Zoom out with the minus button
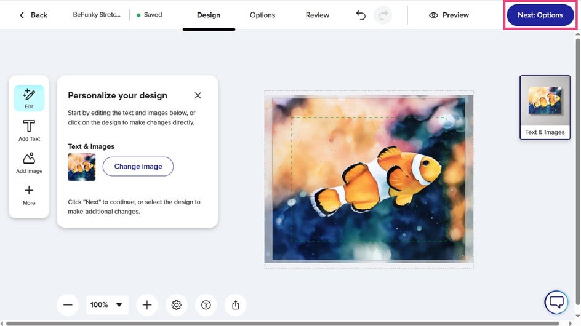The height and width of the screenshot is (326, 581). click(x=68, y=305)
